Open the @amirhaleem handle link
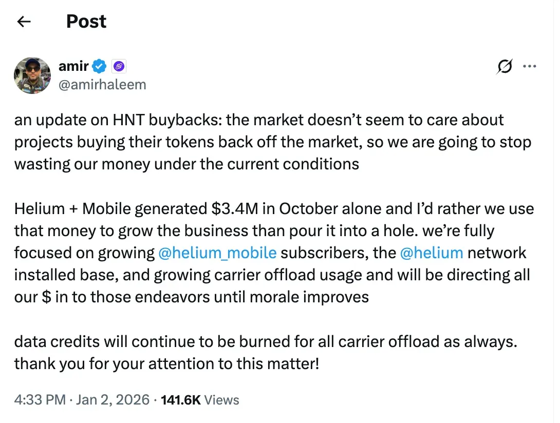The image size is (560, 423). (102, 84)
